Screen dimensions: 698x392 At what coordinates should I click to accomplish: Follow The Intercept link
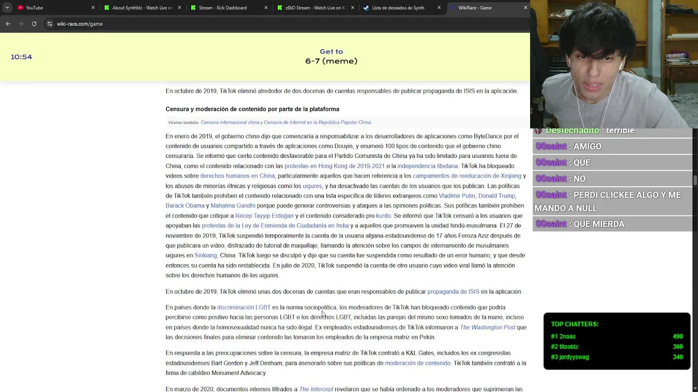[316, 389]
